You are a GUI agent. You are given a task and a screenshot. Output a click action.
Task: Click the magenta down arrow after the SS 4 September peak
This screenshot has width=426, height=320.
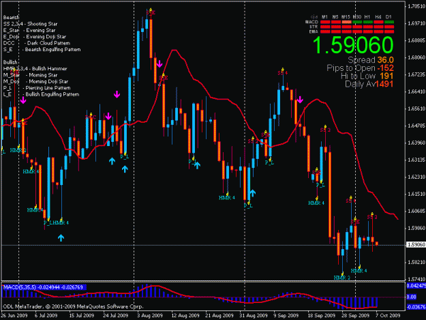click(300, 100)
